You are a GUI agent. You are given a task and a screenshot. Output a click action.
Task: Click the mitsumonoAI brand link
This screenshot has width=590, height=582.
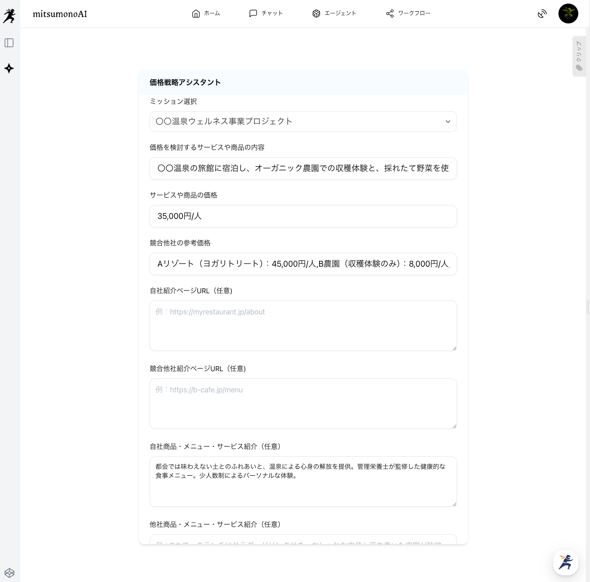(x=60, y=14)
